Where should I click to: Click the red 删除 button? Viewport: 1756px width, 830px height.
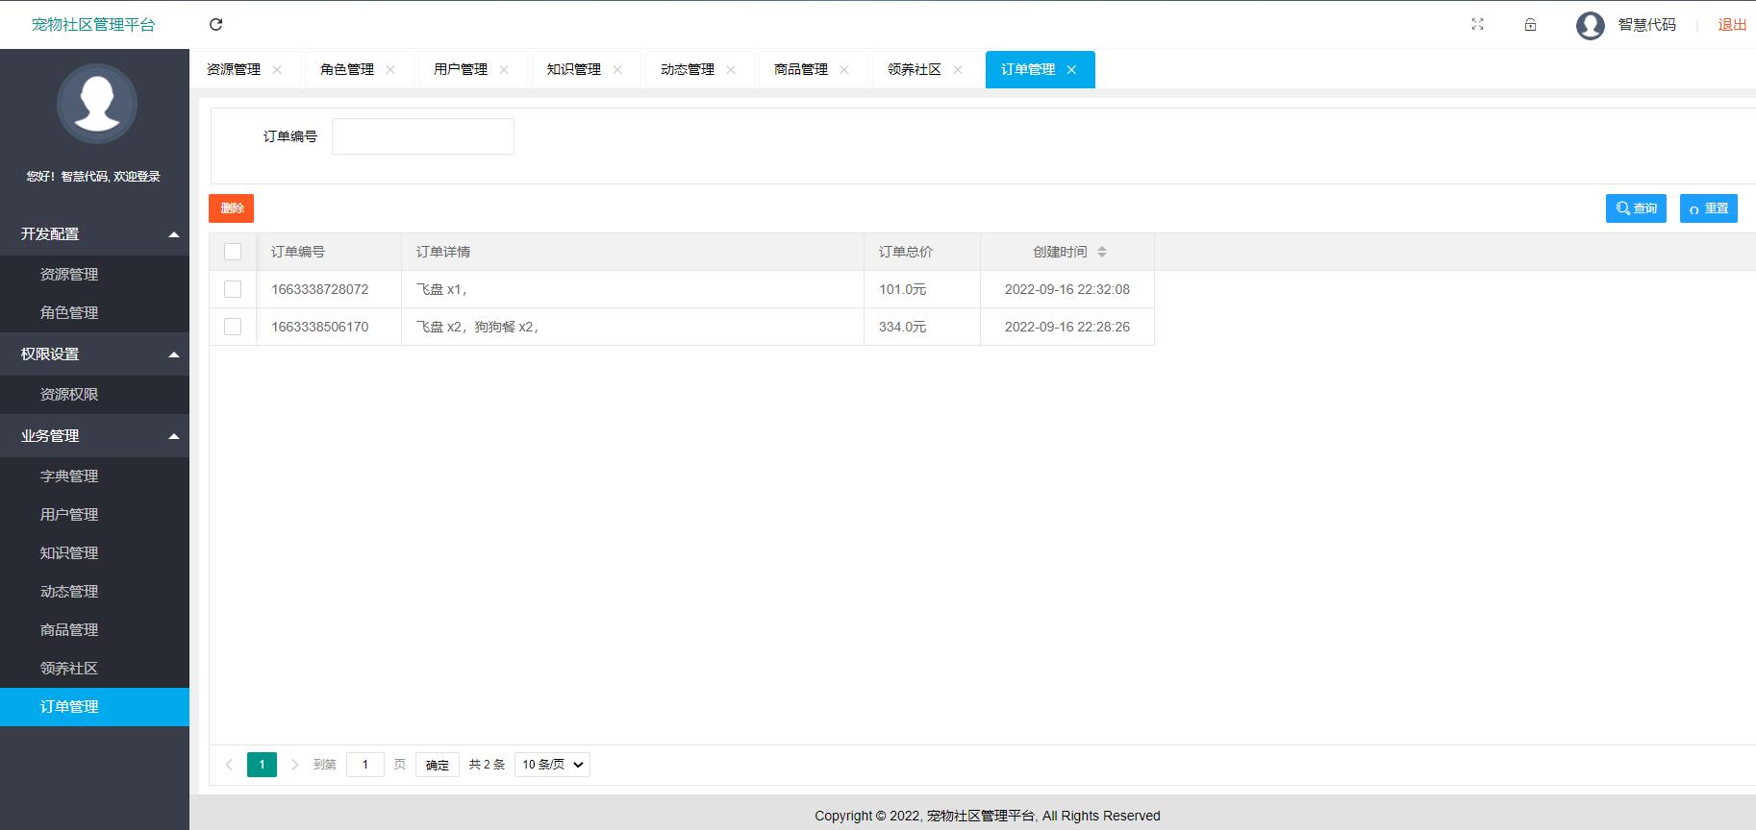231,208
